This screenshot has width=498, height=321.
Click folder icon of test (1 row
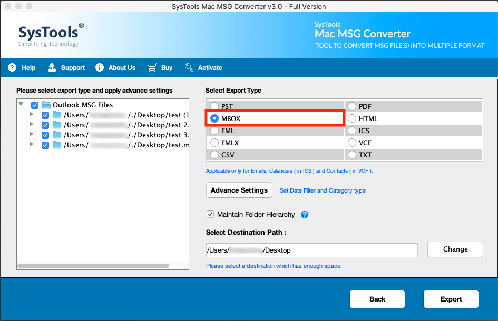[x=57, y=115]
